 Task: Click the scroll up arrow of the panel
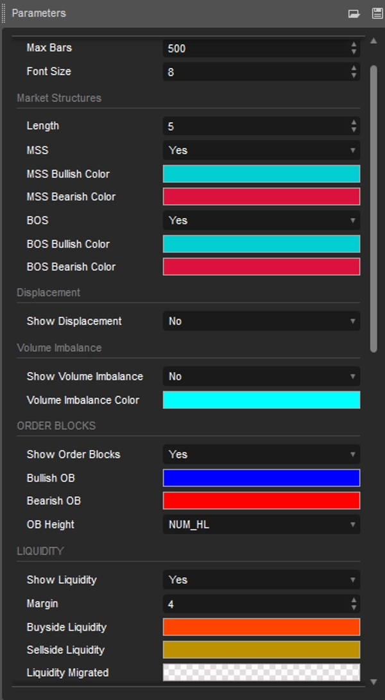pyautogui.click(x=374, y=42)
